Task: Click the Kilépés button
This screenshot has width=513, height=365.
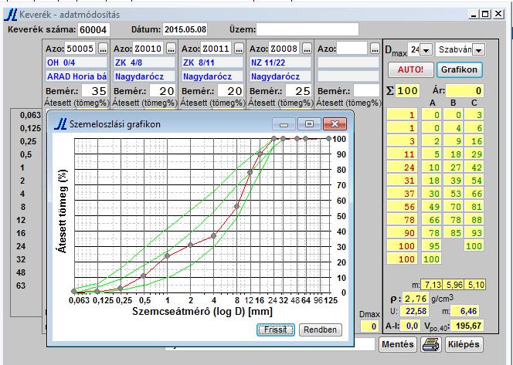Action: [x=464, y=344]
